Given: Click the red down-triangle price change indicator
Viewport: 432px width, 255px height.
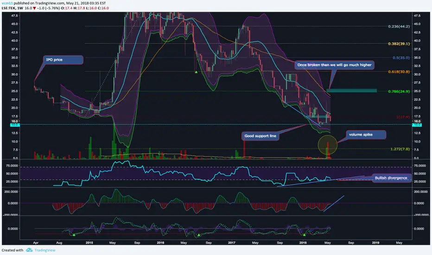Looking at the screenshot, I should coord(34,8).
